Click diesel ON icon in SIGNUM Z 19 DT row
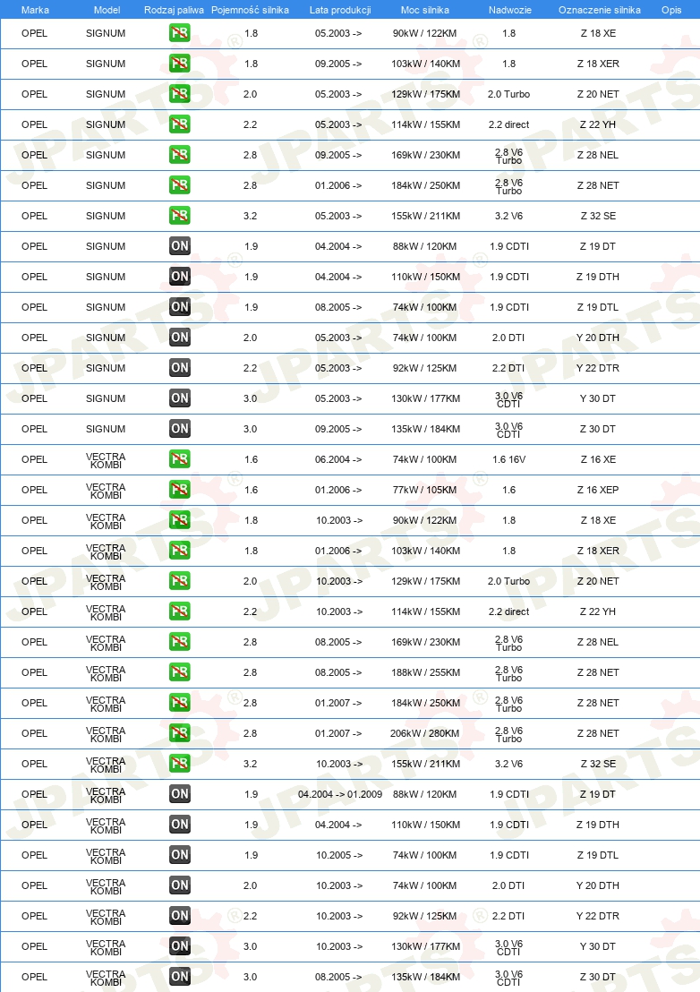The image size is (700, 992). (x=180, y=246)
